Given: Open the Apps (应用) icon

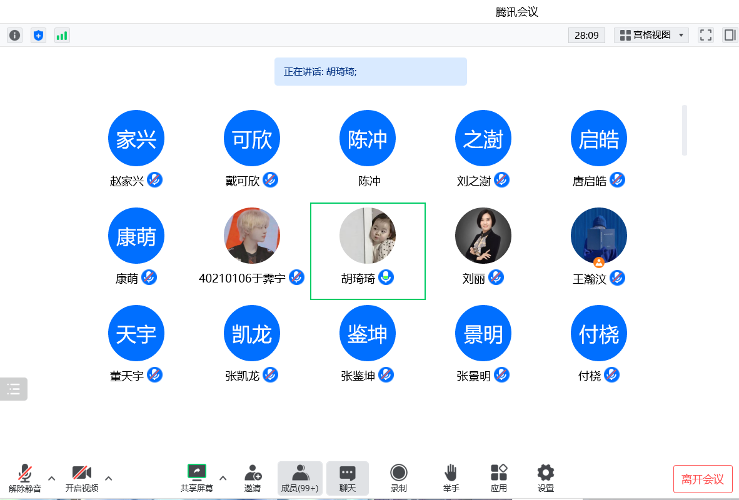Looking at the screenshot, I should [498, 478].
